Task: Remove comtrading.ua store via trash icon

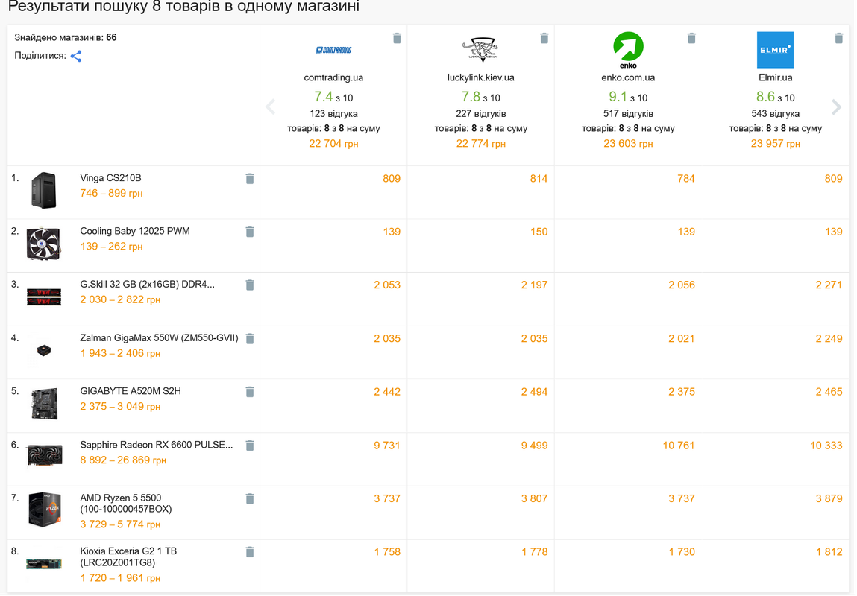Action: pyautogui.click(x=398, y=38)
